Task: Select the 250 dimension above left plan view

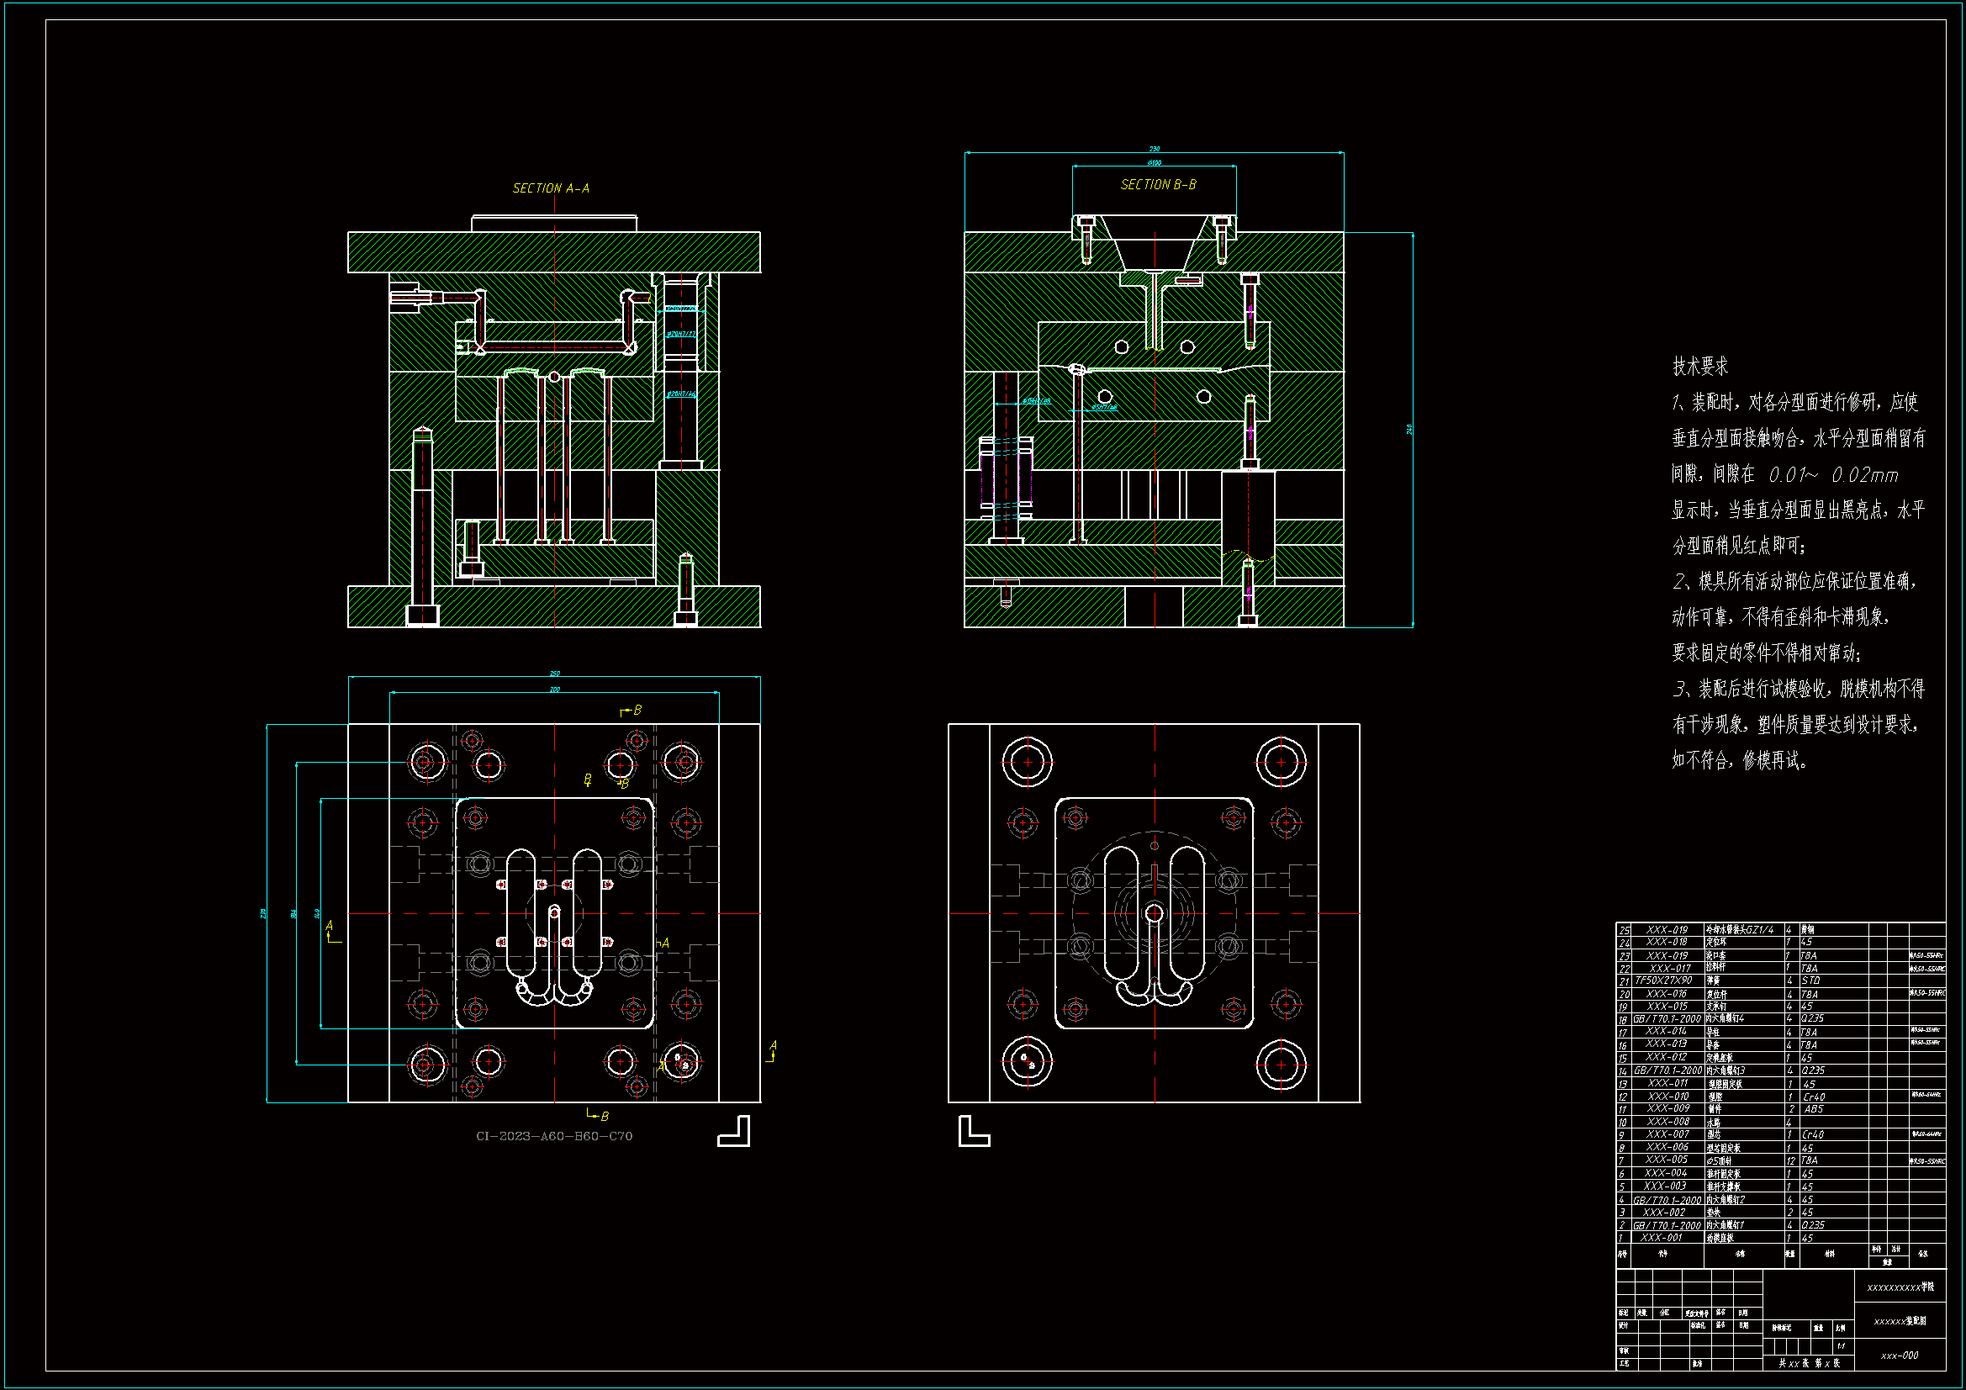Action: tap(554, 674)
